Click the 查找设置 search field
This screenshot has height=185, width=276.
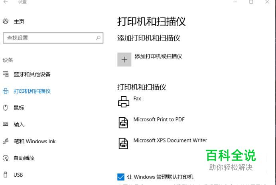[x=48, y=38]
